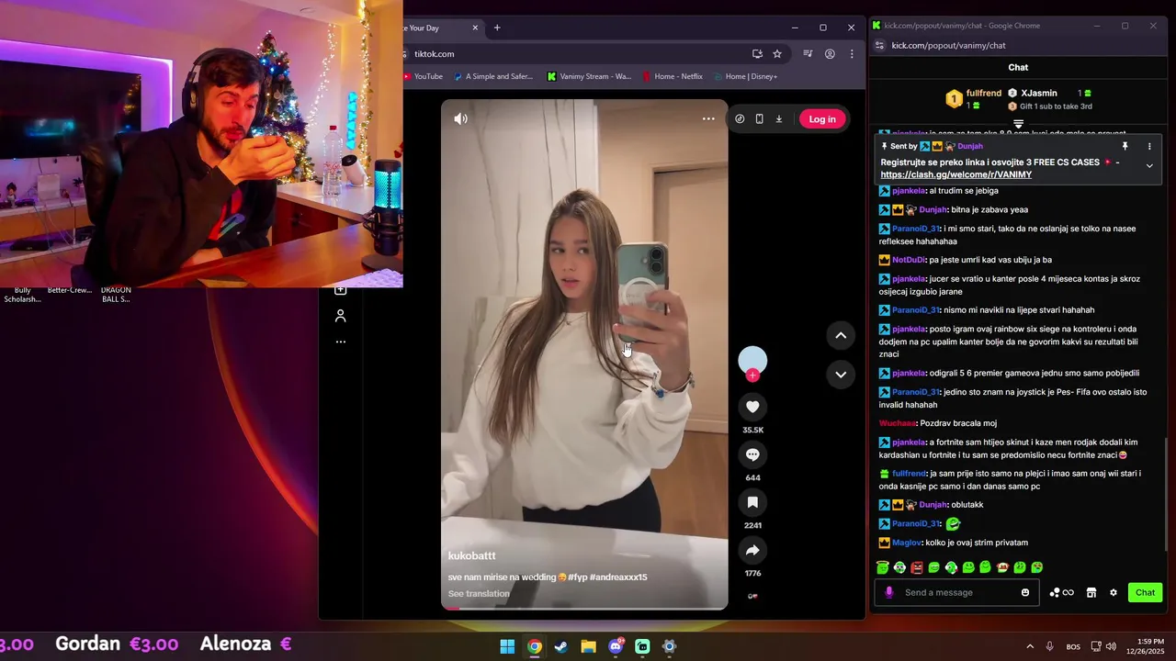Send message with green Chat button
The image size is (1176, 661).
(x=1145, y=592)
